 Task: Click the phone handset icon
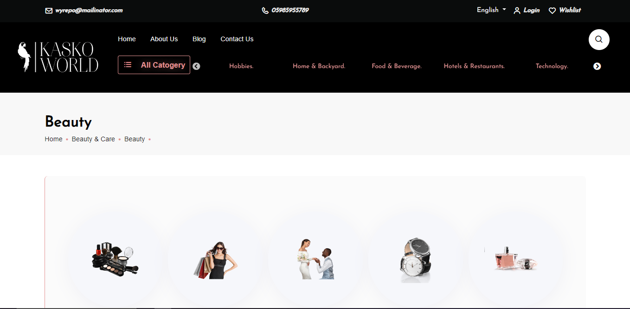pyautogui.click(x=265, y=11)
